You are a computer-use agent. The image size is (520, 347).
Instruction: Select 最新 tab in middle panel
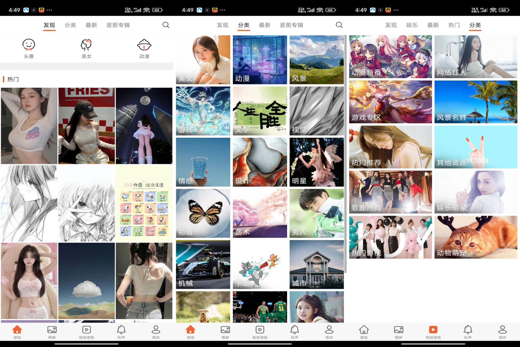(265, 25)
